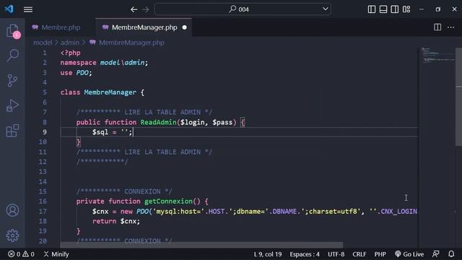The image size is (462, 260).
Task: Change language mode via PHP
Action: 380,254
